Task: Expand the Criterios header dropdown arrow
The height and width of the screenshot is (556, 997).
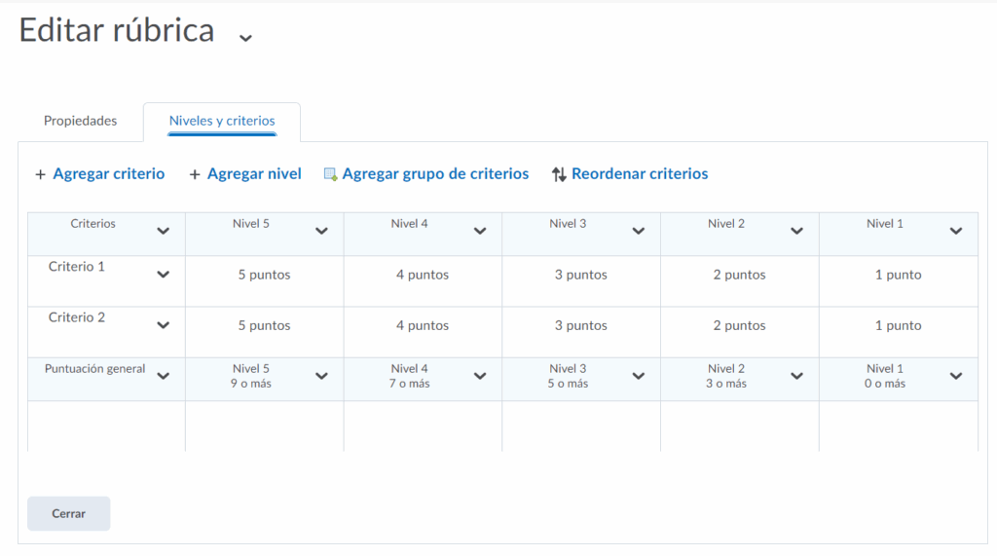Action: pos(164,231)
